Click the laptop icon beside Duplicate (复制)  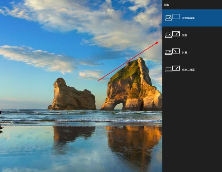(169, 35)
